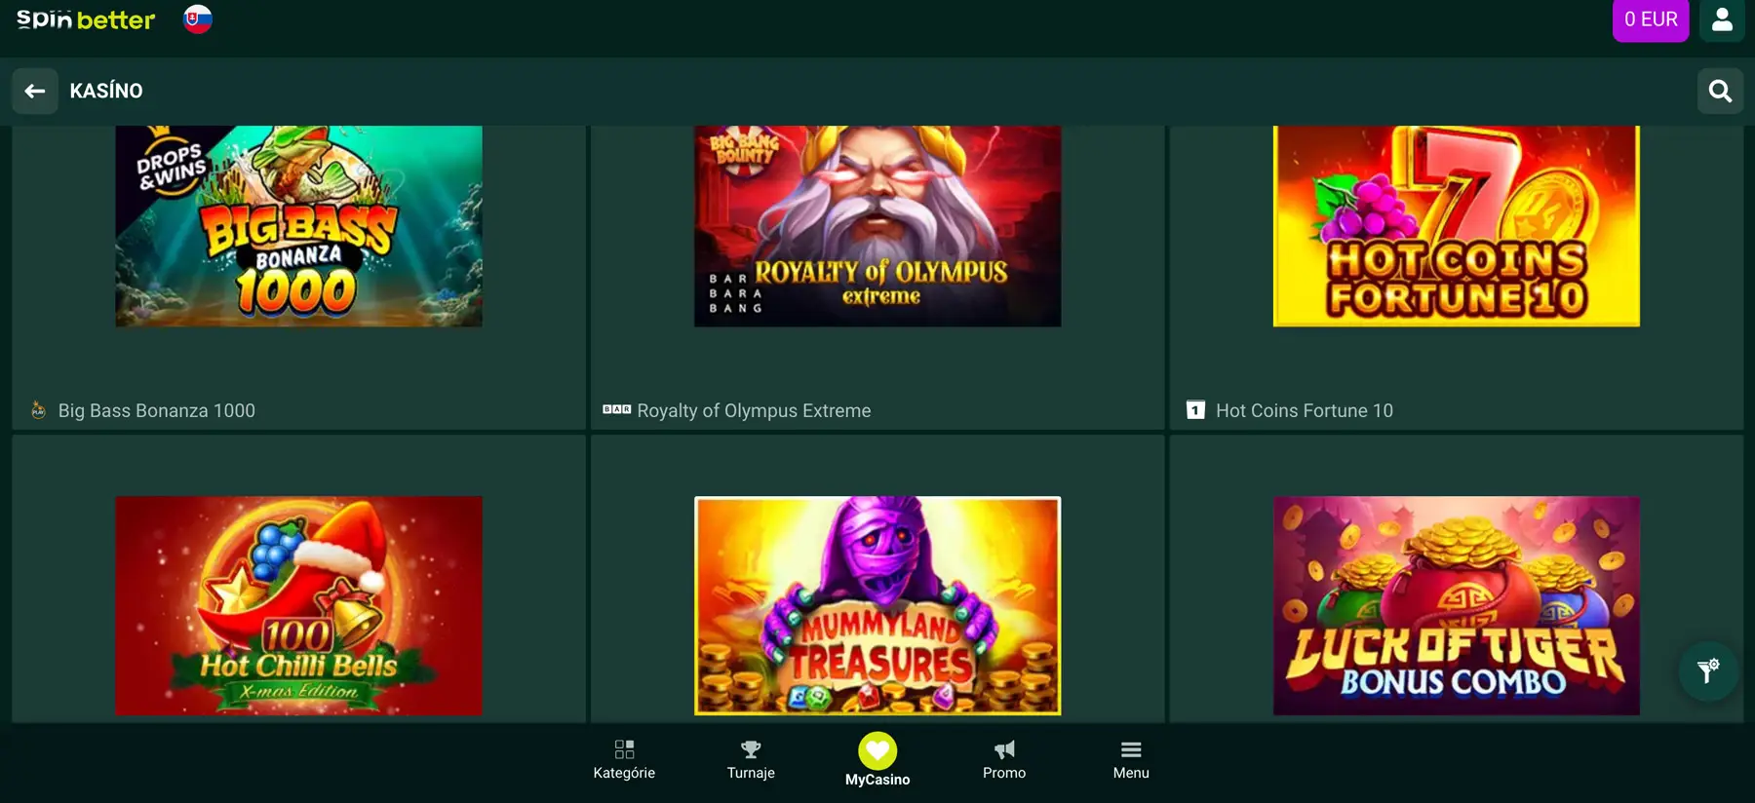Click the Hot Coins Fortune 10 title

click(1305, 410)
